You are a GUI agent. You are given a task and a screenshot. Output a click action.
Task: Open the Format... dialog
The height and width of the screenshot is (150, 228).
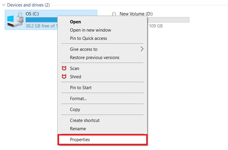(x=78, y=98)
